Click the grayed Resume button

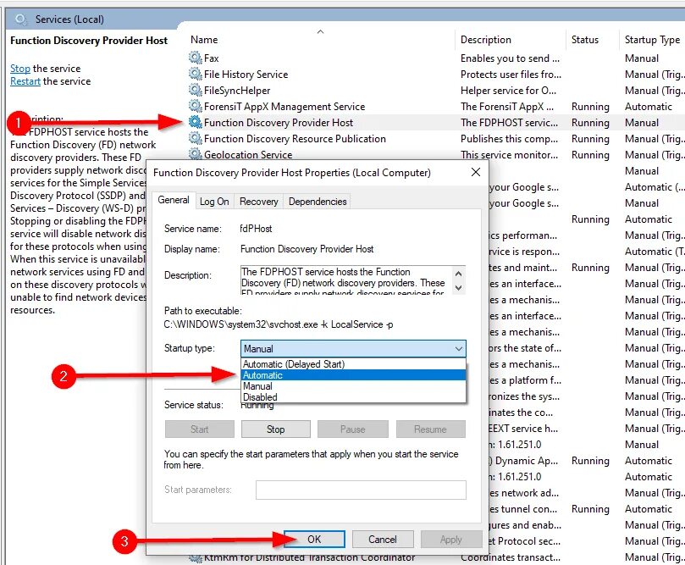430,429
